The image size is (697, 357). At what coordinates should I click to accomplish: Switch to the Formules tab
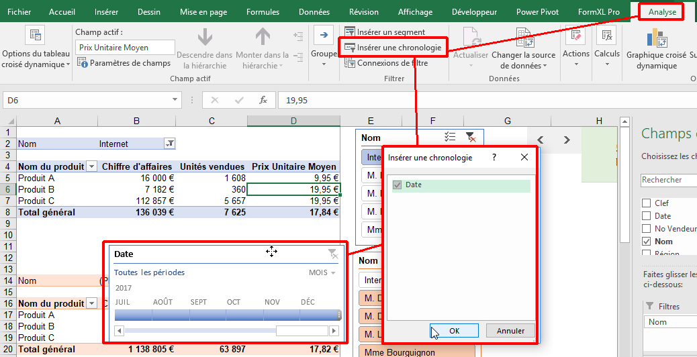tap(263, 12)
